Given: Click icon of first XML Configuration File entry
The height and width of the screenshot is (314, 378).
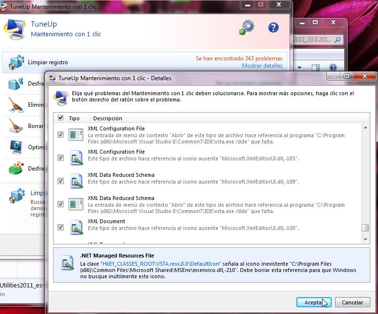Looking at the screenshot, I should click(76, 135).
